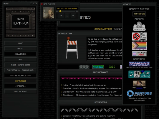Screen dimensions: 159x119
Task: Open the ART gallery page
Action: tap(20, 59)
